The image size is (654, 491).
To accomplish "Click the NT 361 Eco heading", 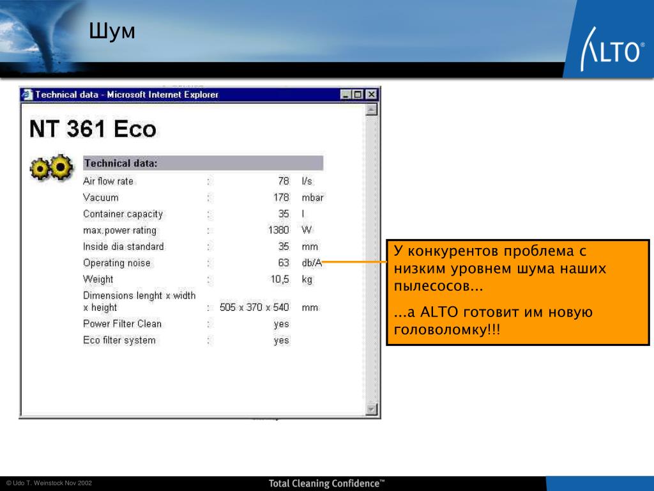I will 93,129.
